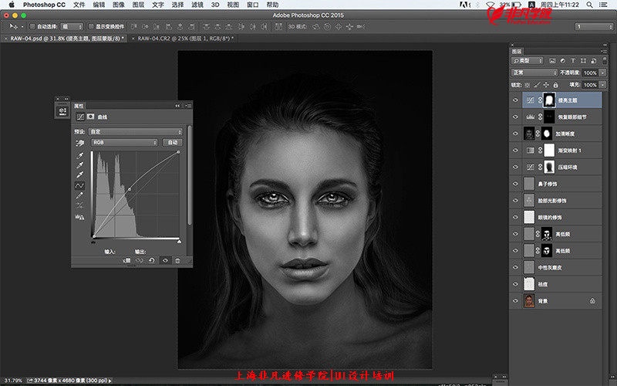Click the layer mask icon in Properties
The width and height of the screenshot is (617, 386).
(x=90, y=117)
